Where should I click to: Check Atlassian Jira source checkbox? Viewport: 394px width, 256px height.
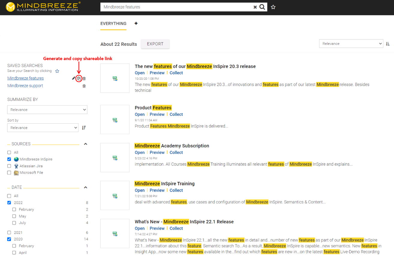9,166
